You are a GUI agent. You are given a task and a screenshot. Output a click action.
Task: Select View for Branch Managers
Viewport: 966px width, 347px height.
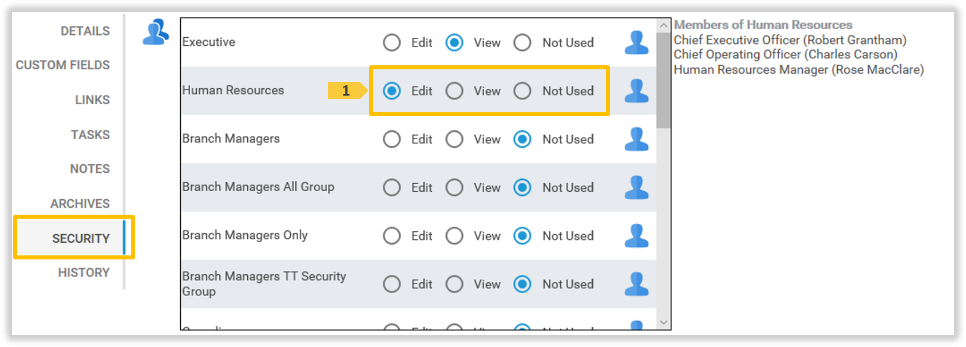[x=454, y=139]
